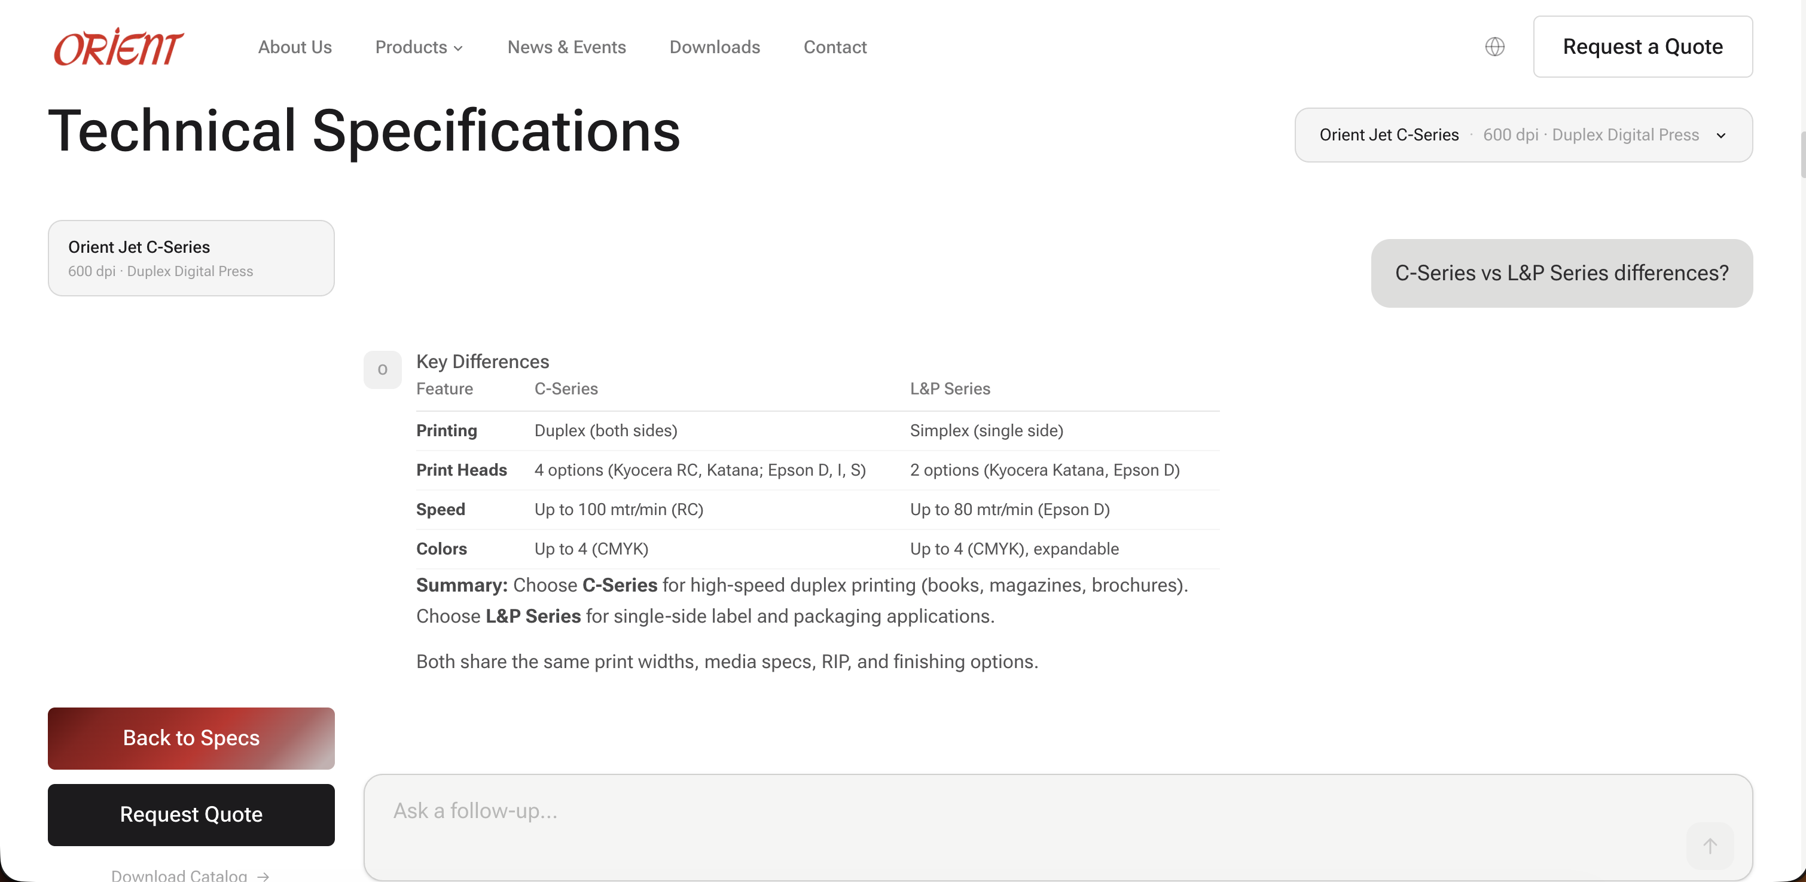Go to News & Events

coord(566,47)
